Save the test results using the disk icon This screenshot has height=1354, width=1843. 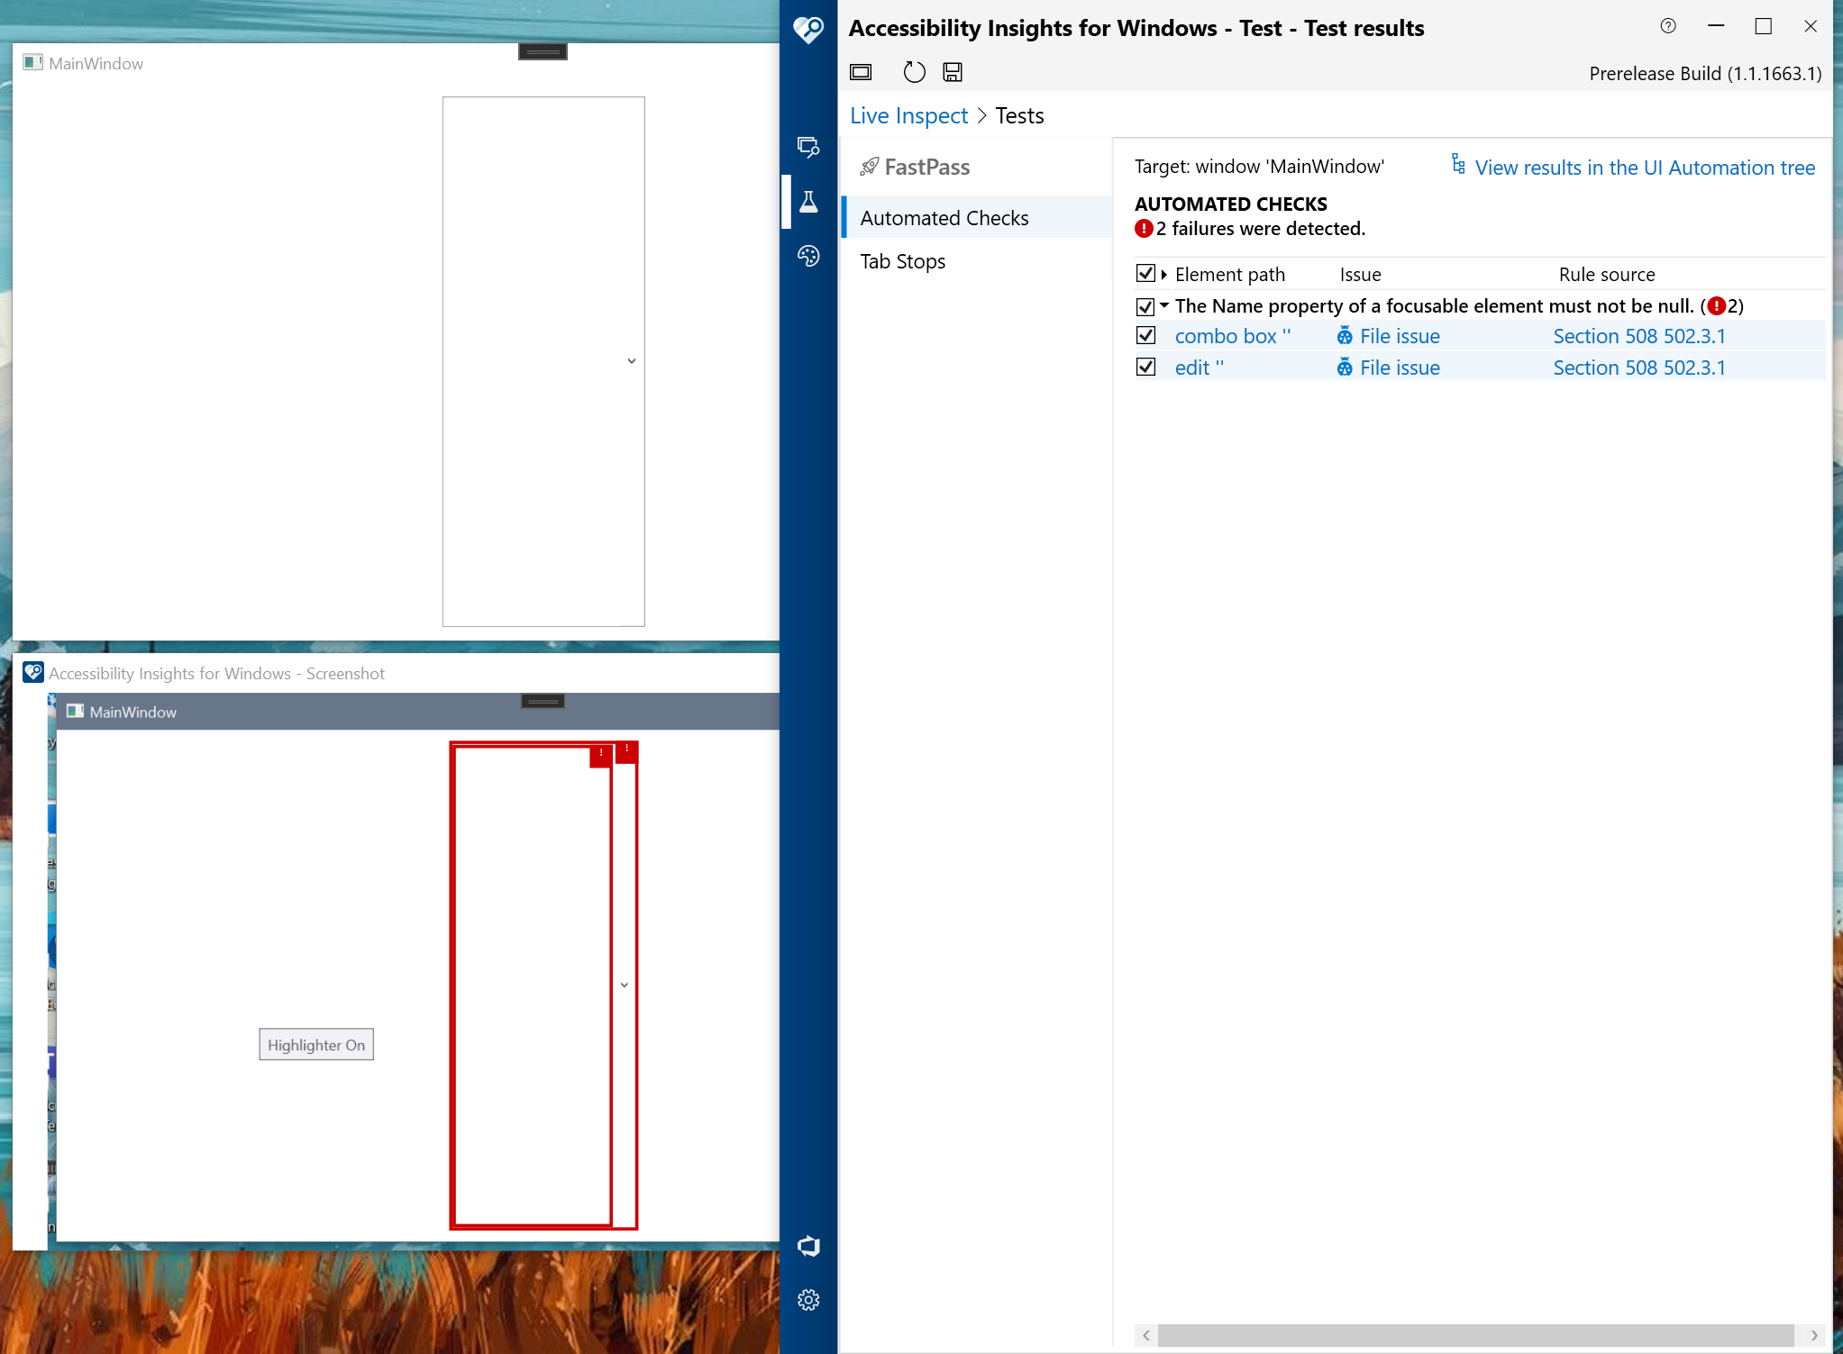[x=952, y=72]
